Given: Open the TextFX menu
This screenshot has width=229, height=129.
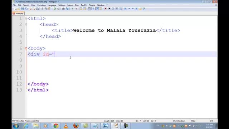Looking at the screenshot, I should click(84, 5).
